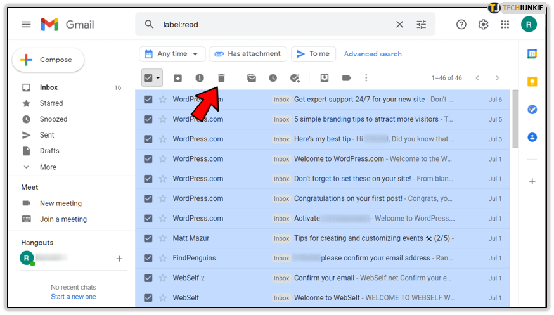Click the Labels tag icon
This screenshot has height=315, width=554.
tap(346, 78)
